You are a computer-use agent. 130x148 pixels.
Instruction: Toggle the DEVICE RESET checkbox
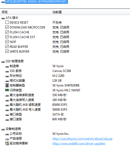tap(7, 22)
